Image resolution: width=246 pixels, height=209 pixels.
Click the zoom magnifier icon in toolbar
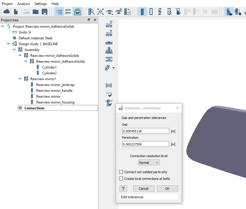[91, 12]
